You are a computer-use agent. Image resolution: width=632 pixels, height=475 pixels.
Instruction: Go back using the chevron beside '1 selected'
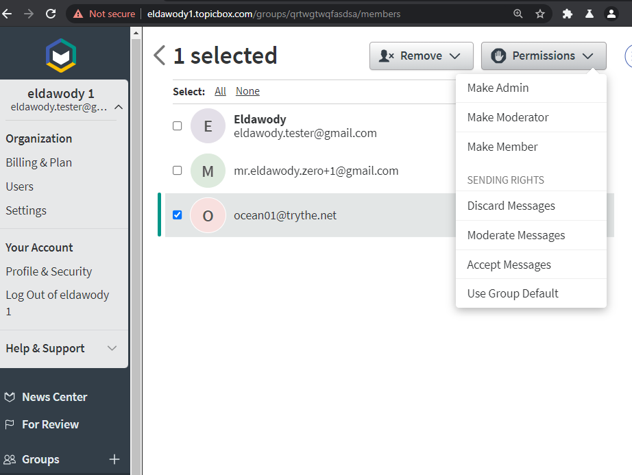click(x=160, y=56)
